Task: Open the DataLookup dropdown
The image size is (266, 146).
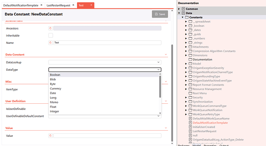Action: coord(105,62)
